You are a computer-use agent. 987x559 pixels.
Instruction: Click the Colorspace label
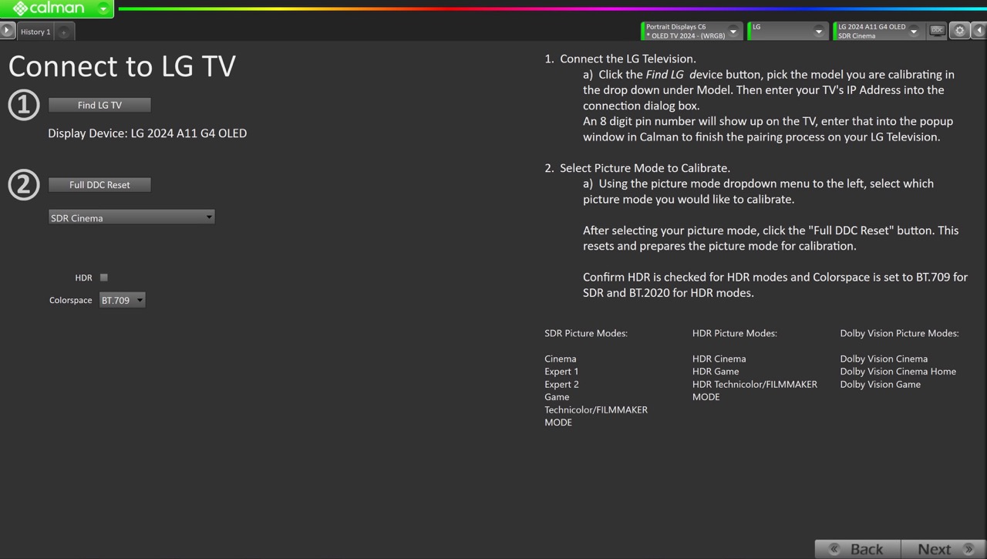coord(70,300)
